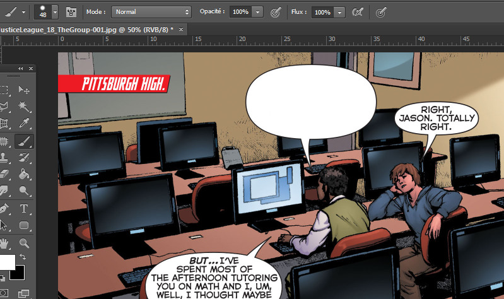Select the Brush tool in tools panel
The height and width of the screenshot is (299, 504).
coord(24,141)
